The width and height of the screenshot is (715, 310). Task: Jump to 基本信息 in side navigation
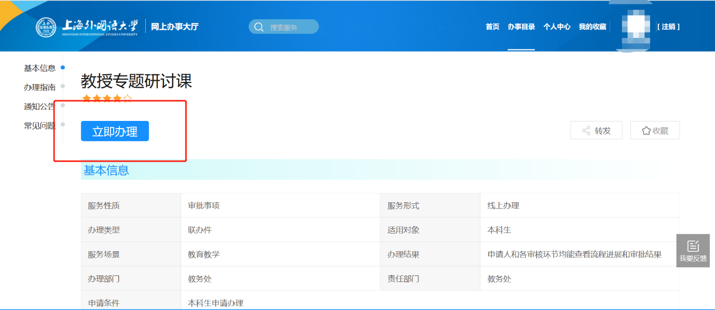coord(40,68)
